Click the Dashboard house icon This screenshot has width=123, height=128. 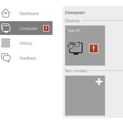6,13
